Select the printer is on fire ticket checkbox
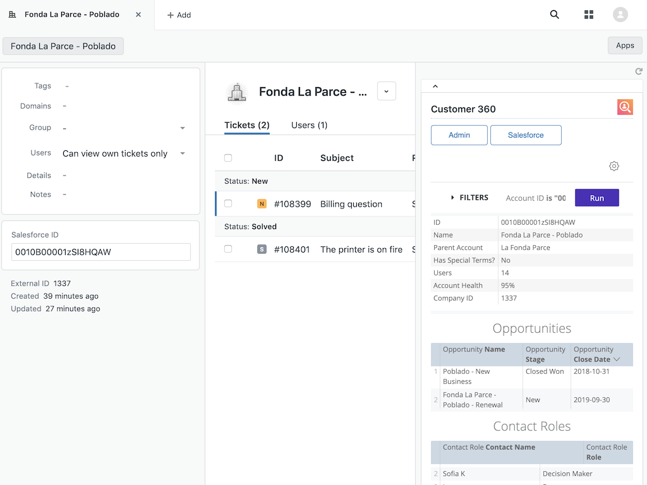 tap(228, 249)
